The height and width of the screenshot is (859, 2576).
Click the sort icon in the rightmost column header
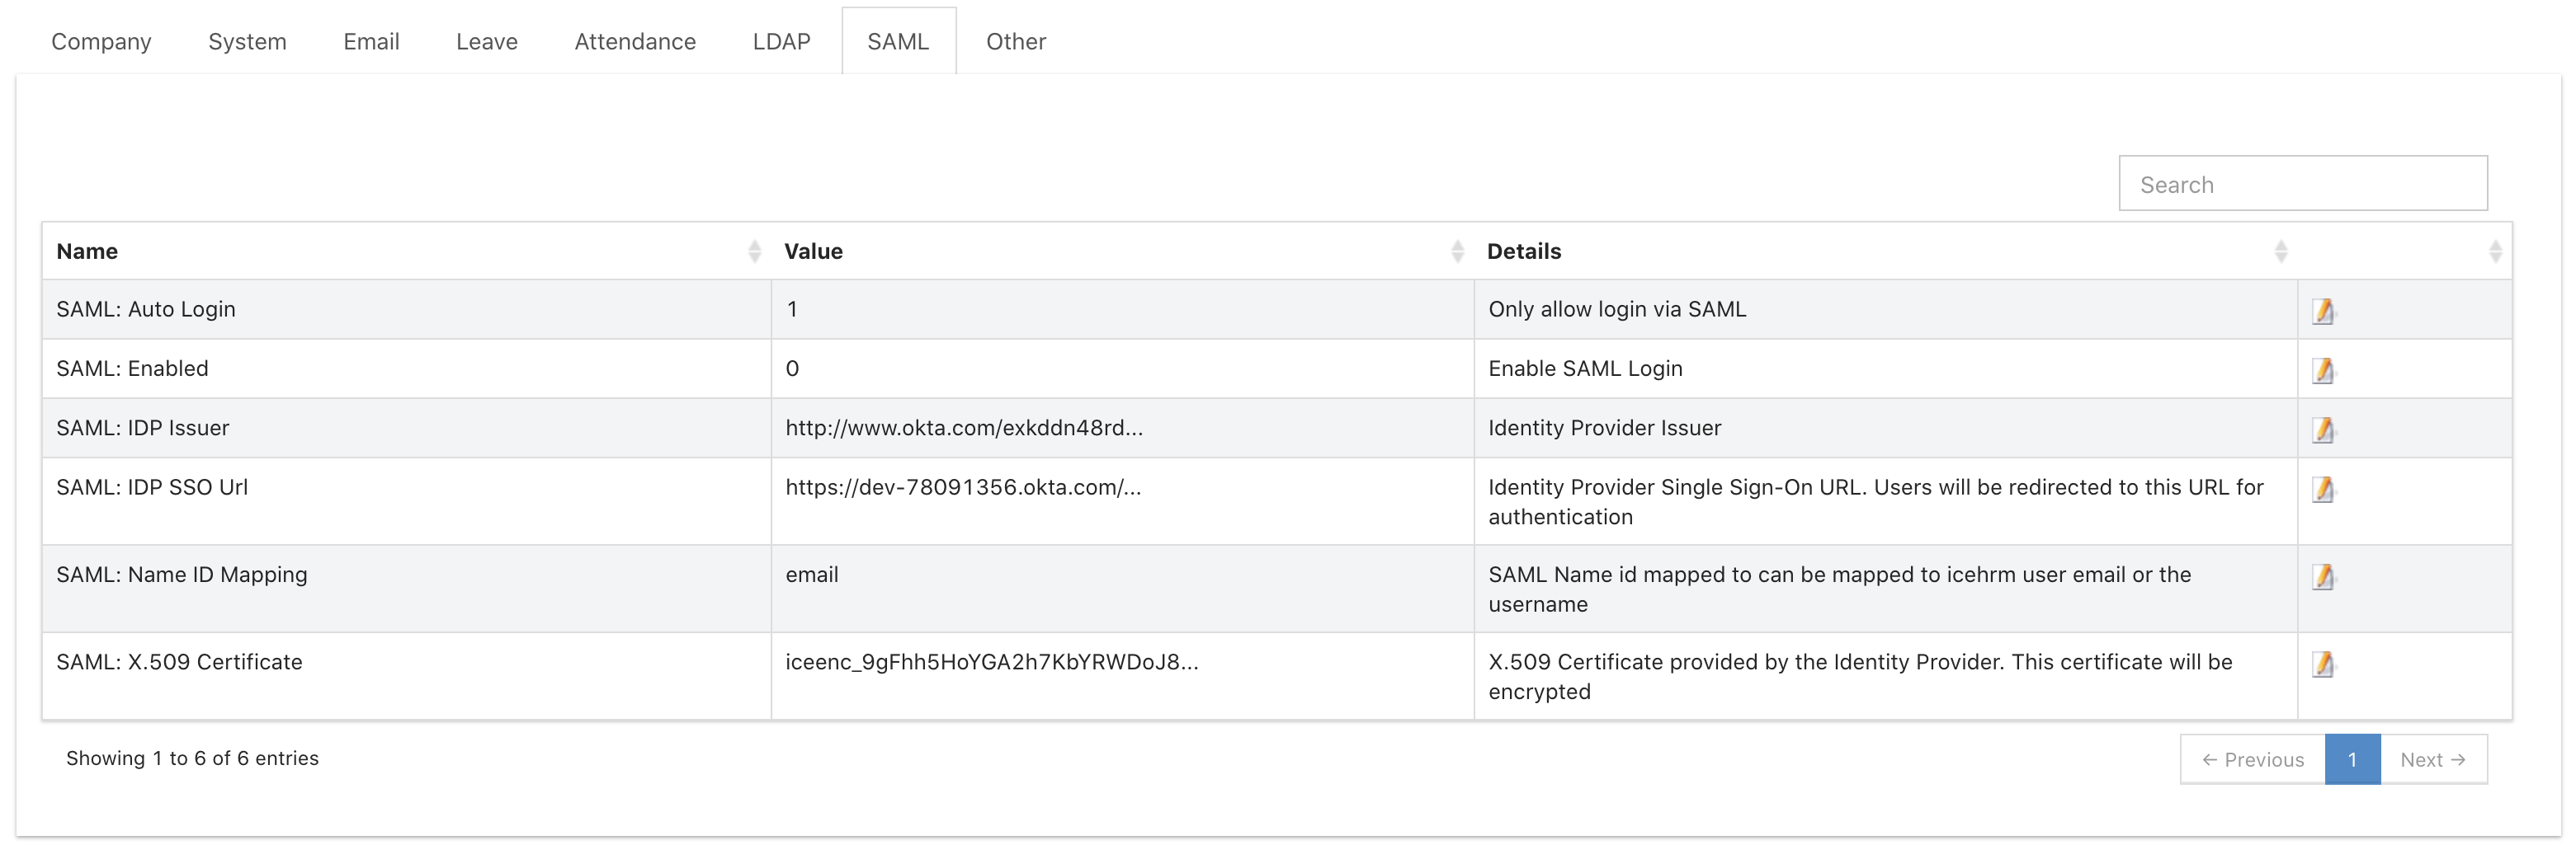tap(2496, 251)
